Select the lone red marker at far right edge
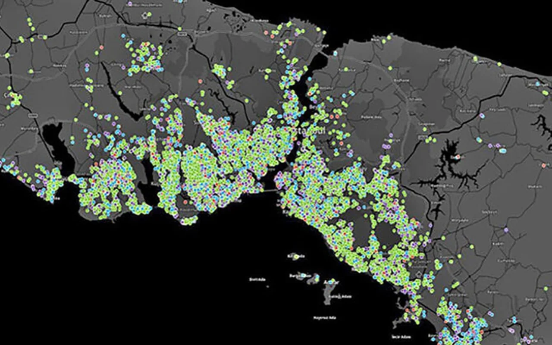Screen dimensions: 552x345 (544, 165)
